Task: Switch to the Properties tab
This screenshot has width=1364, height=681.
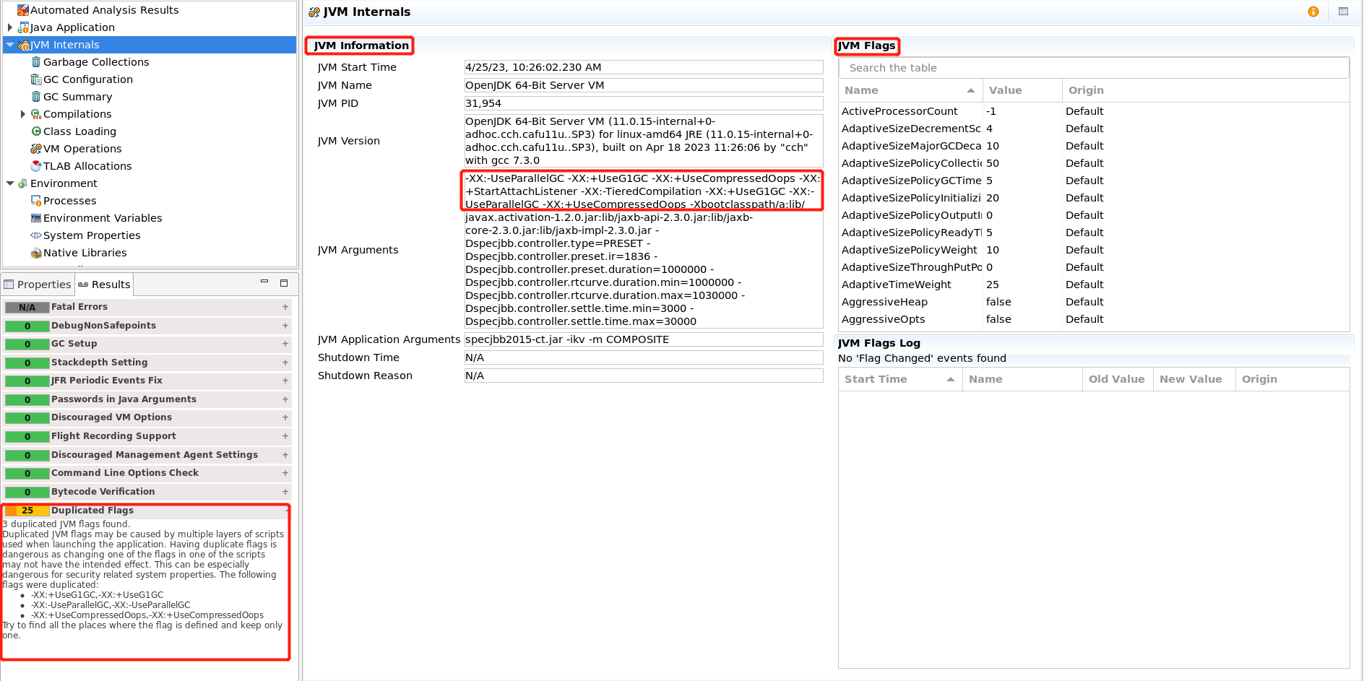Action: tap(38, 285)
